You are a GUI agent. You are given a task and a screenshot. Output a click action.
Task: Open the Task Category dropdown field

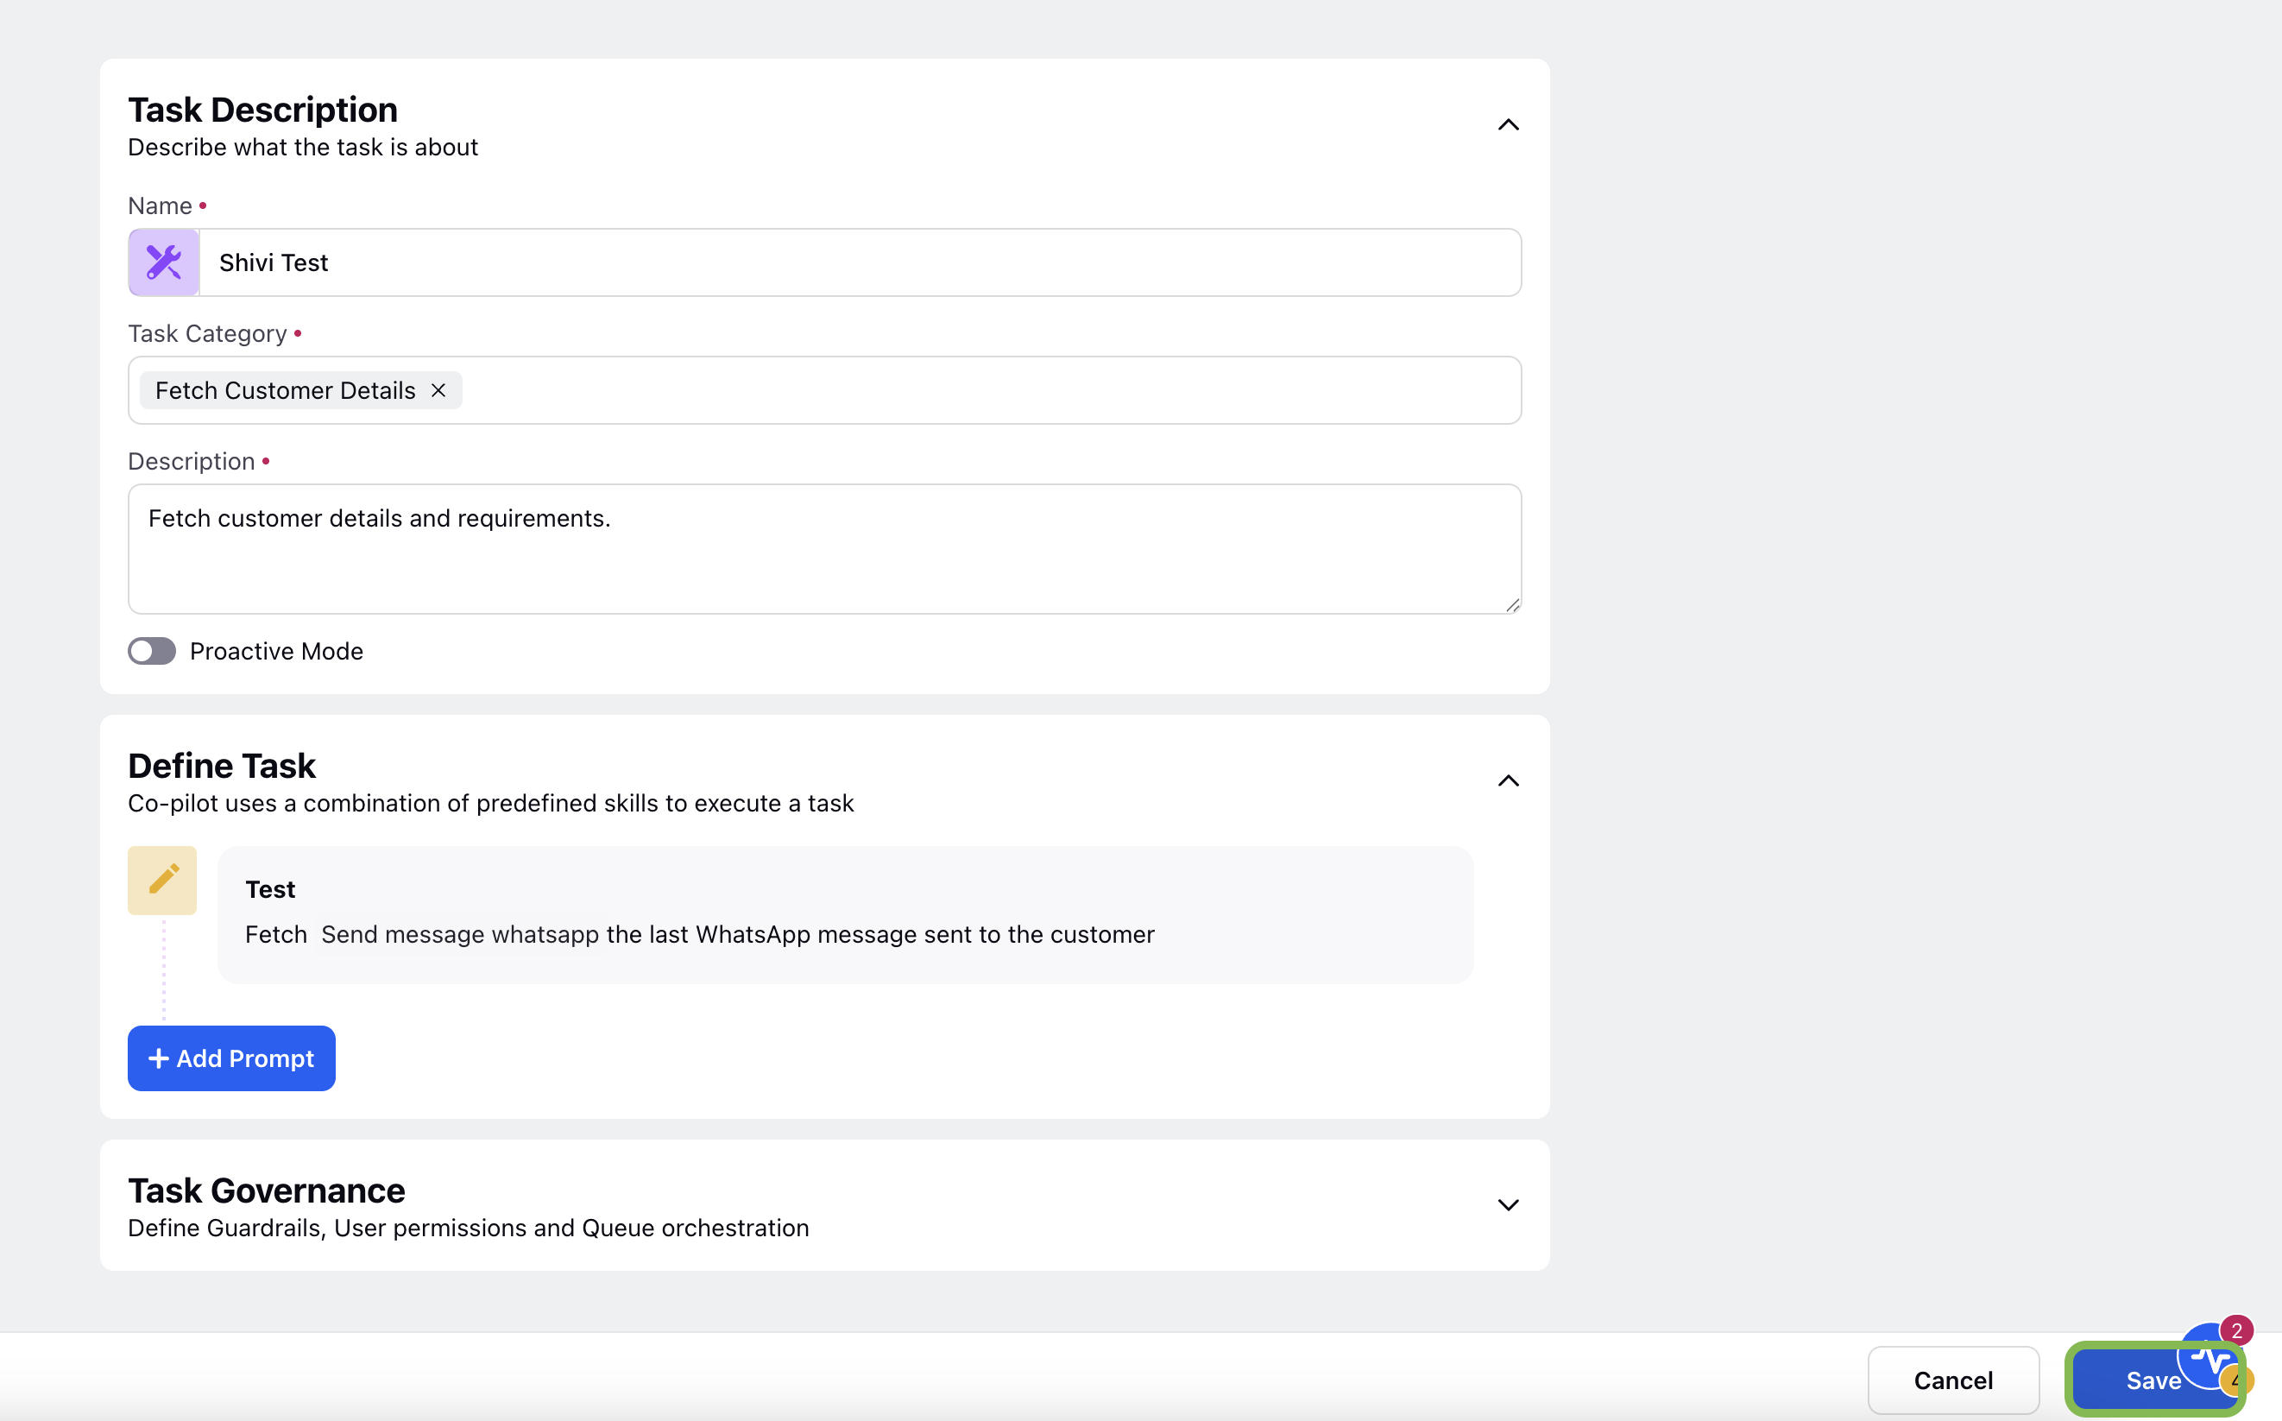824,391
